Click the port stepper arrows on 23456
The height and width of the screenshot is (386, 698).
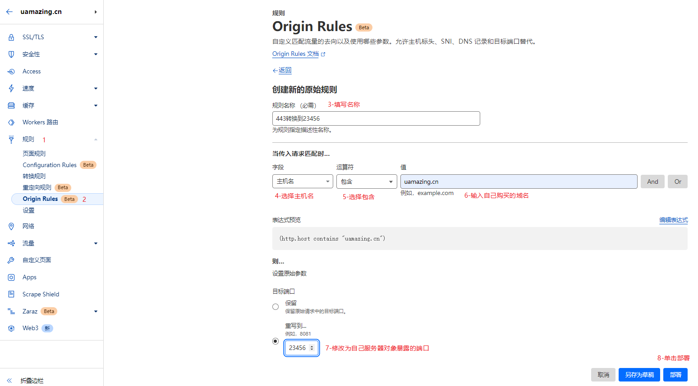tap(312, 348)
